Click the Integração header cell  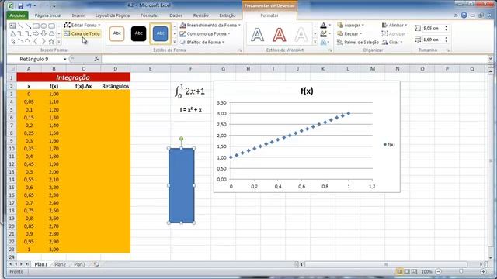pyautogui.click(x=73, y=77)
